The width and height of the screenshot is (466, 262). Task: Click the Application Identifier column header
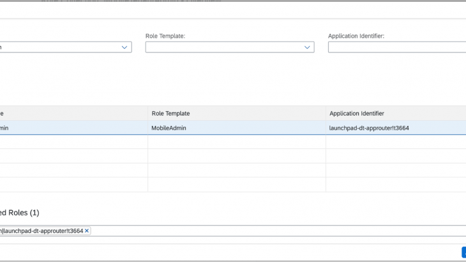coord(396,113)
